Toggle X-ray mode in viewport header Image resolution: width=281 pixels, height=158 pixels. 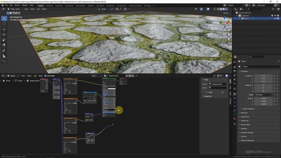coord(215,9)
